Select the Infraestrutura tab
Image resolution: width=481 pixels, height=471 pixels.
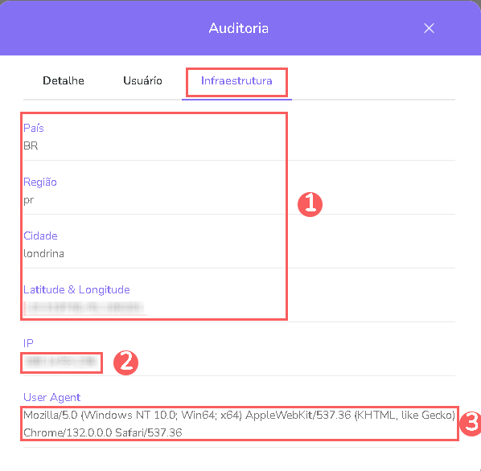point(236,80)
